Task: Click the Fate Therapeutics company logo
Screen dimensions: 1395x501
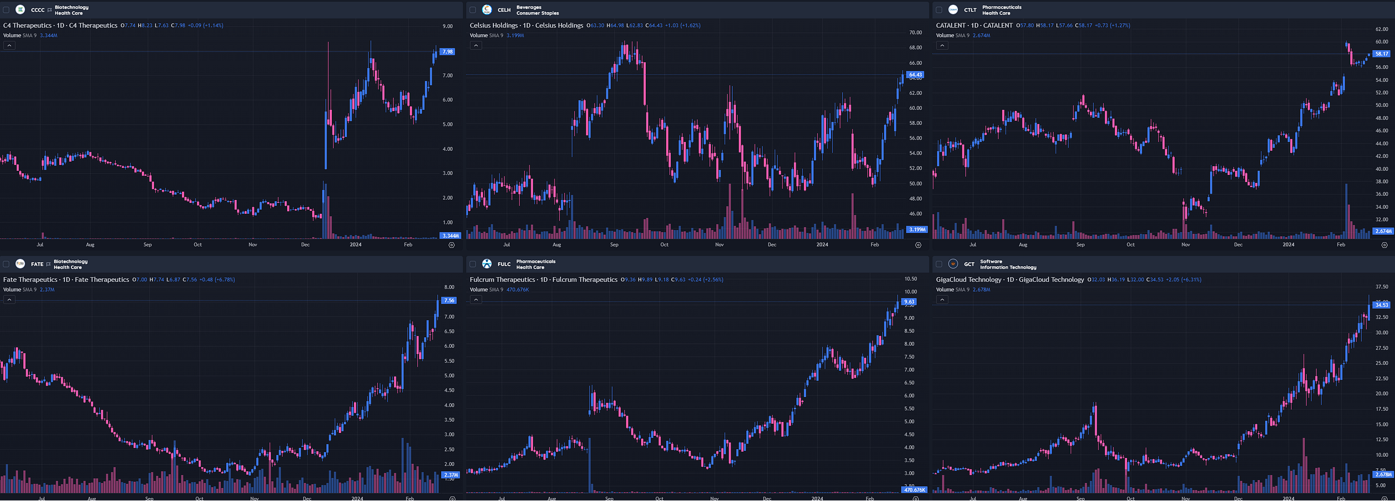Action: pyautogui.click(x=20, y=264)
